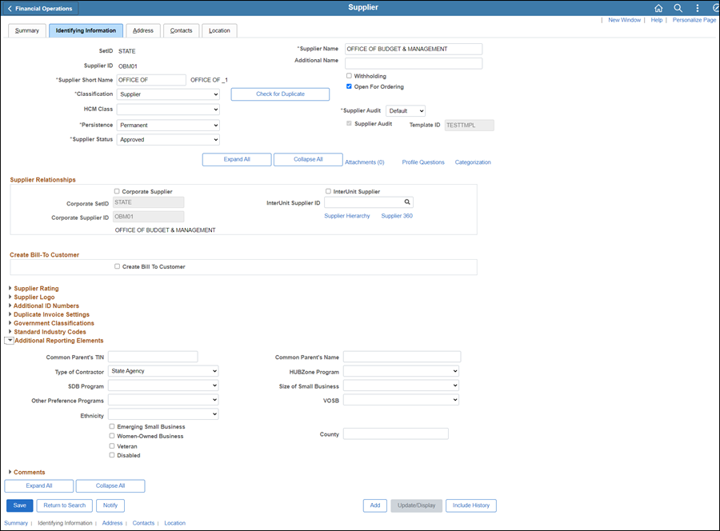Click the Common Parent's TIN field
This screenshot has width=720, height=531.
click(x=153, y=357)
